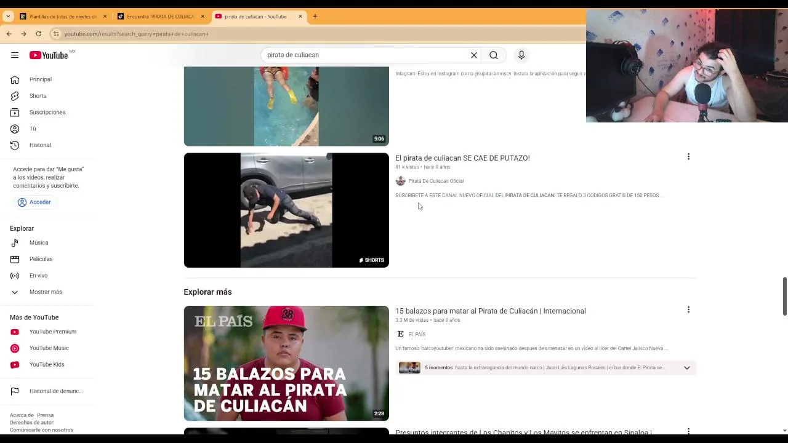
Task: Open Historial sidebar icon
Action: [15, 145]
